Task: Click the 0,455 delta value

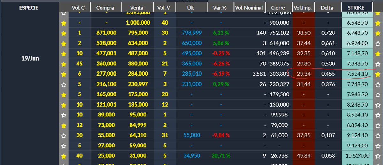Action: [x=328, y=74]
